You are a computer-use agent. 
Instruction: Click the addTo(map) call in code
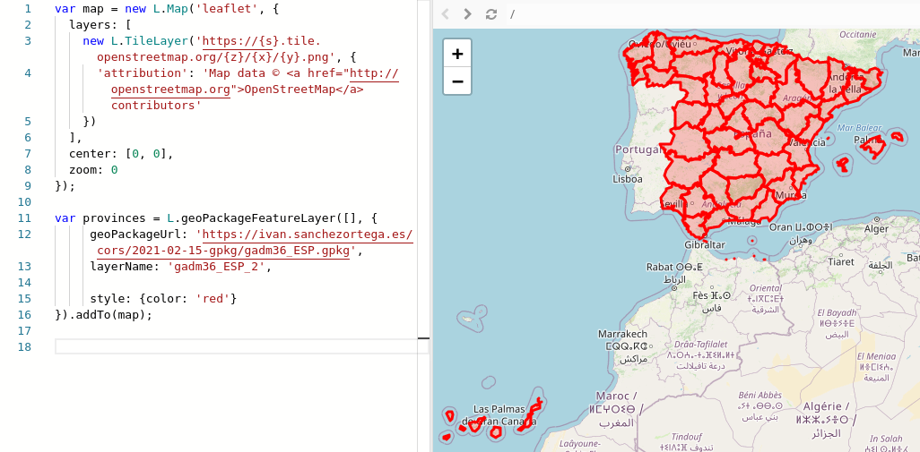[x=111, y=315]
